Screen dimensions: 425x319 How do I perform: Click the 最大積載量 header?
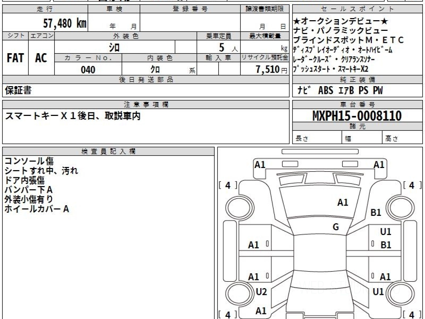[265, 36]
